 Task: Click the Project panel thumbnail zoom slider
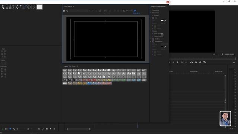pos(21,129)
